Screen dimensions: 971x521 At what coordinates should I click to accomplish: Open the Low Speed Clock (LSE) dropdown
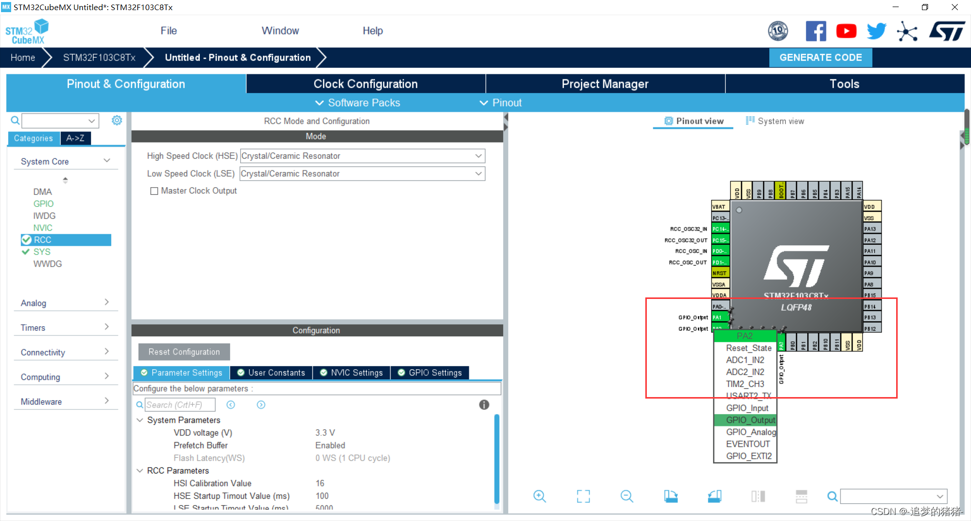click(363, 173)
